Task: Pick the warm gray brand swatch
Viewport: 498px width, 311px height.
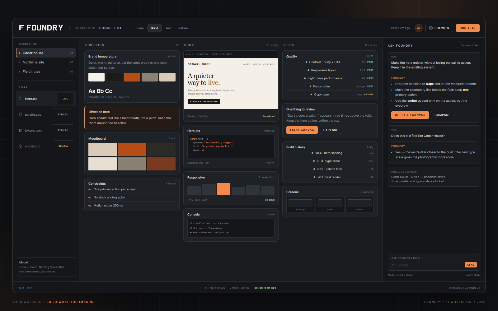Action: (x=150, y=77)
